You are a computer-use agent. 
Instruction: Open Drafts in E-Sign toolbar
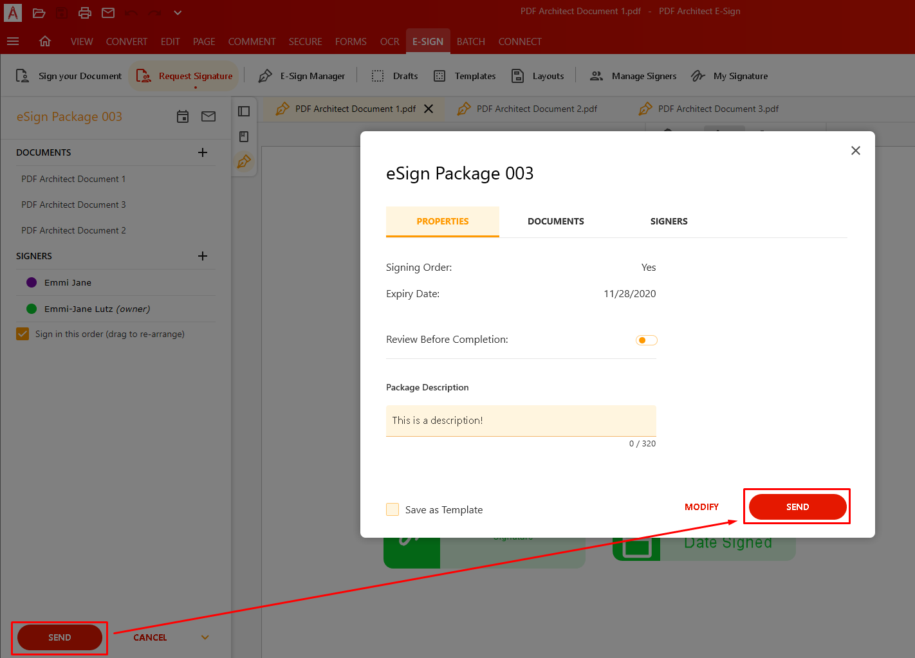click(x=394, y=76)
